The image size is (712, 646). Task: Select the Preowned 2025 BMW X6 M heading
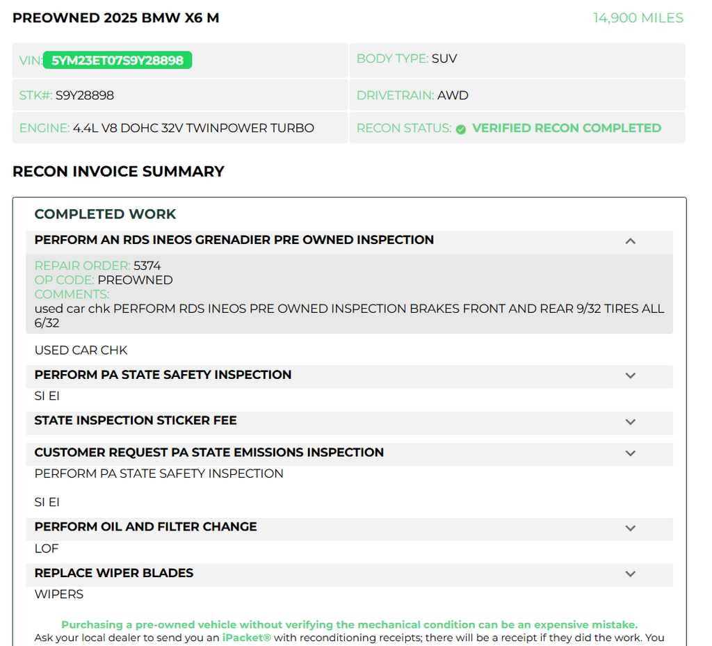tap(116, 17)
